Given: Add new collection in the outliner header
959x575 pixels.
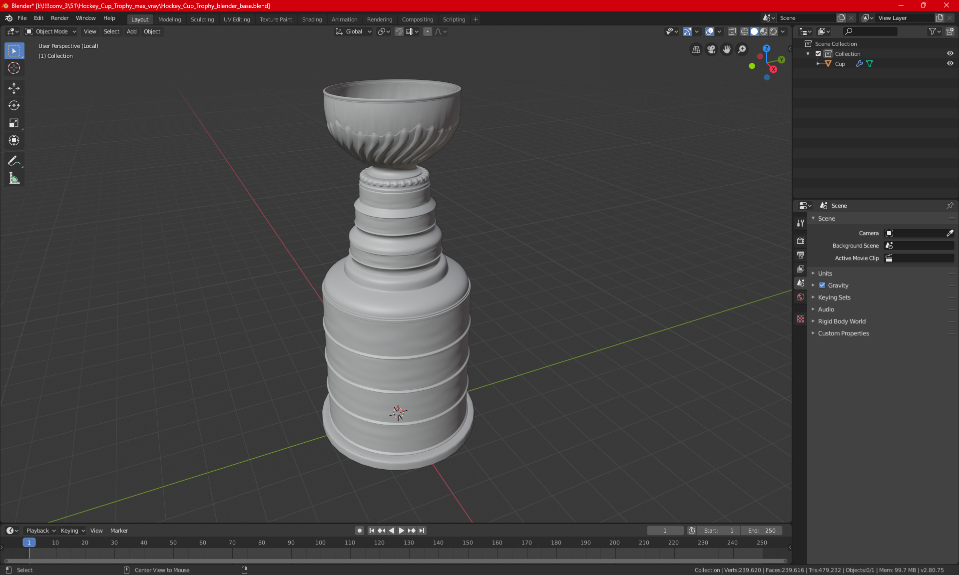Looking at the screenshot, I should coord(950,31).
